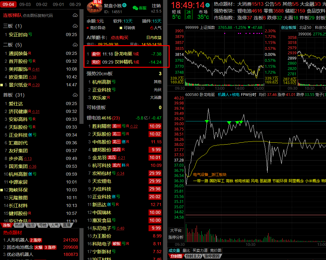Click the flame rank 22 beside 胜利精密
Viewport: 326px width, 260px height.
pos(134,126)
